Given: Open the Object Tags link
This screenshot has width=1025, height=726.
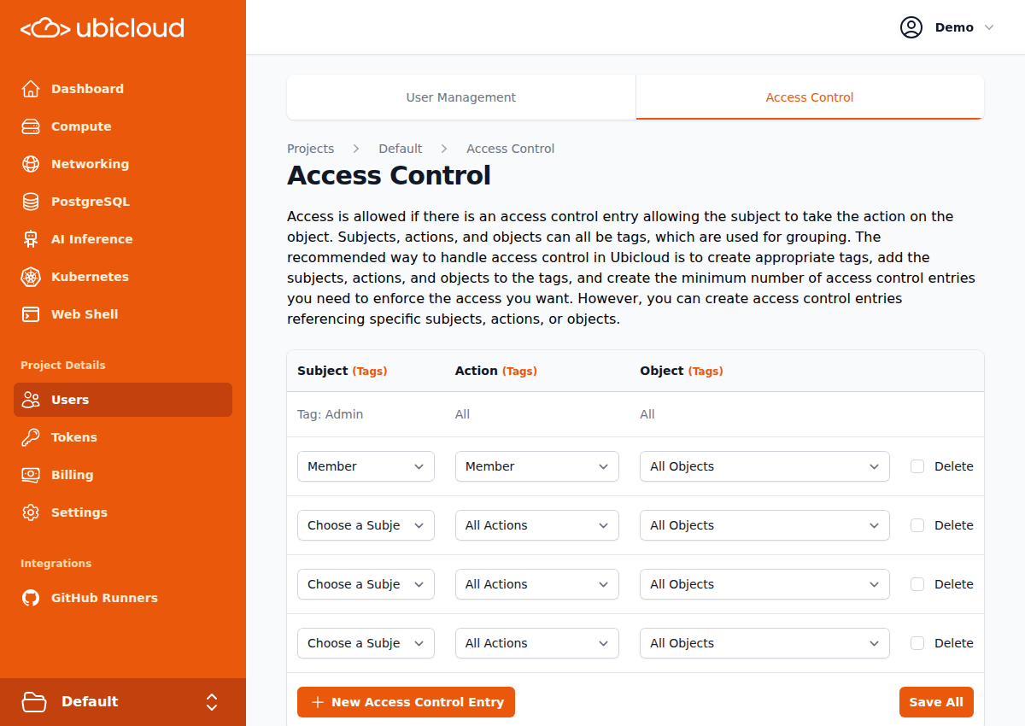Looking at the screenshot, I should pos(706,372).
